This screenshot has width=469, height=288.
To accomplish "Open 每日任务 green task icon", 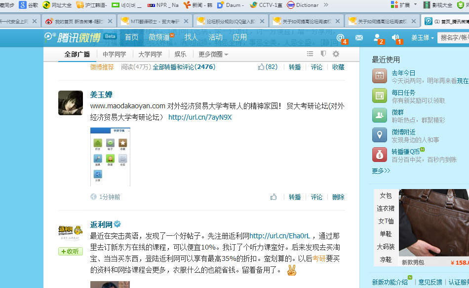I will pyautogui.click(x=380, y=96).
